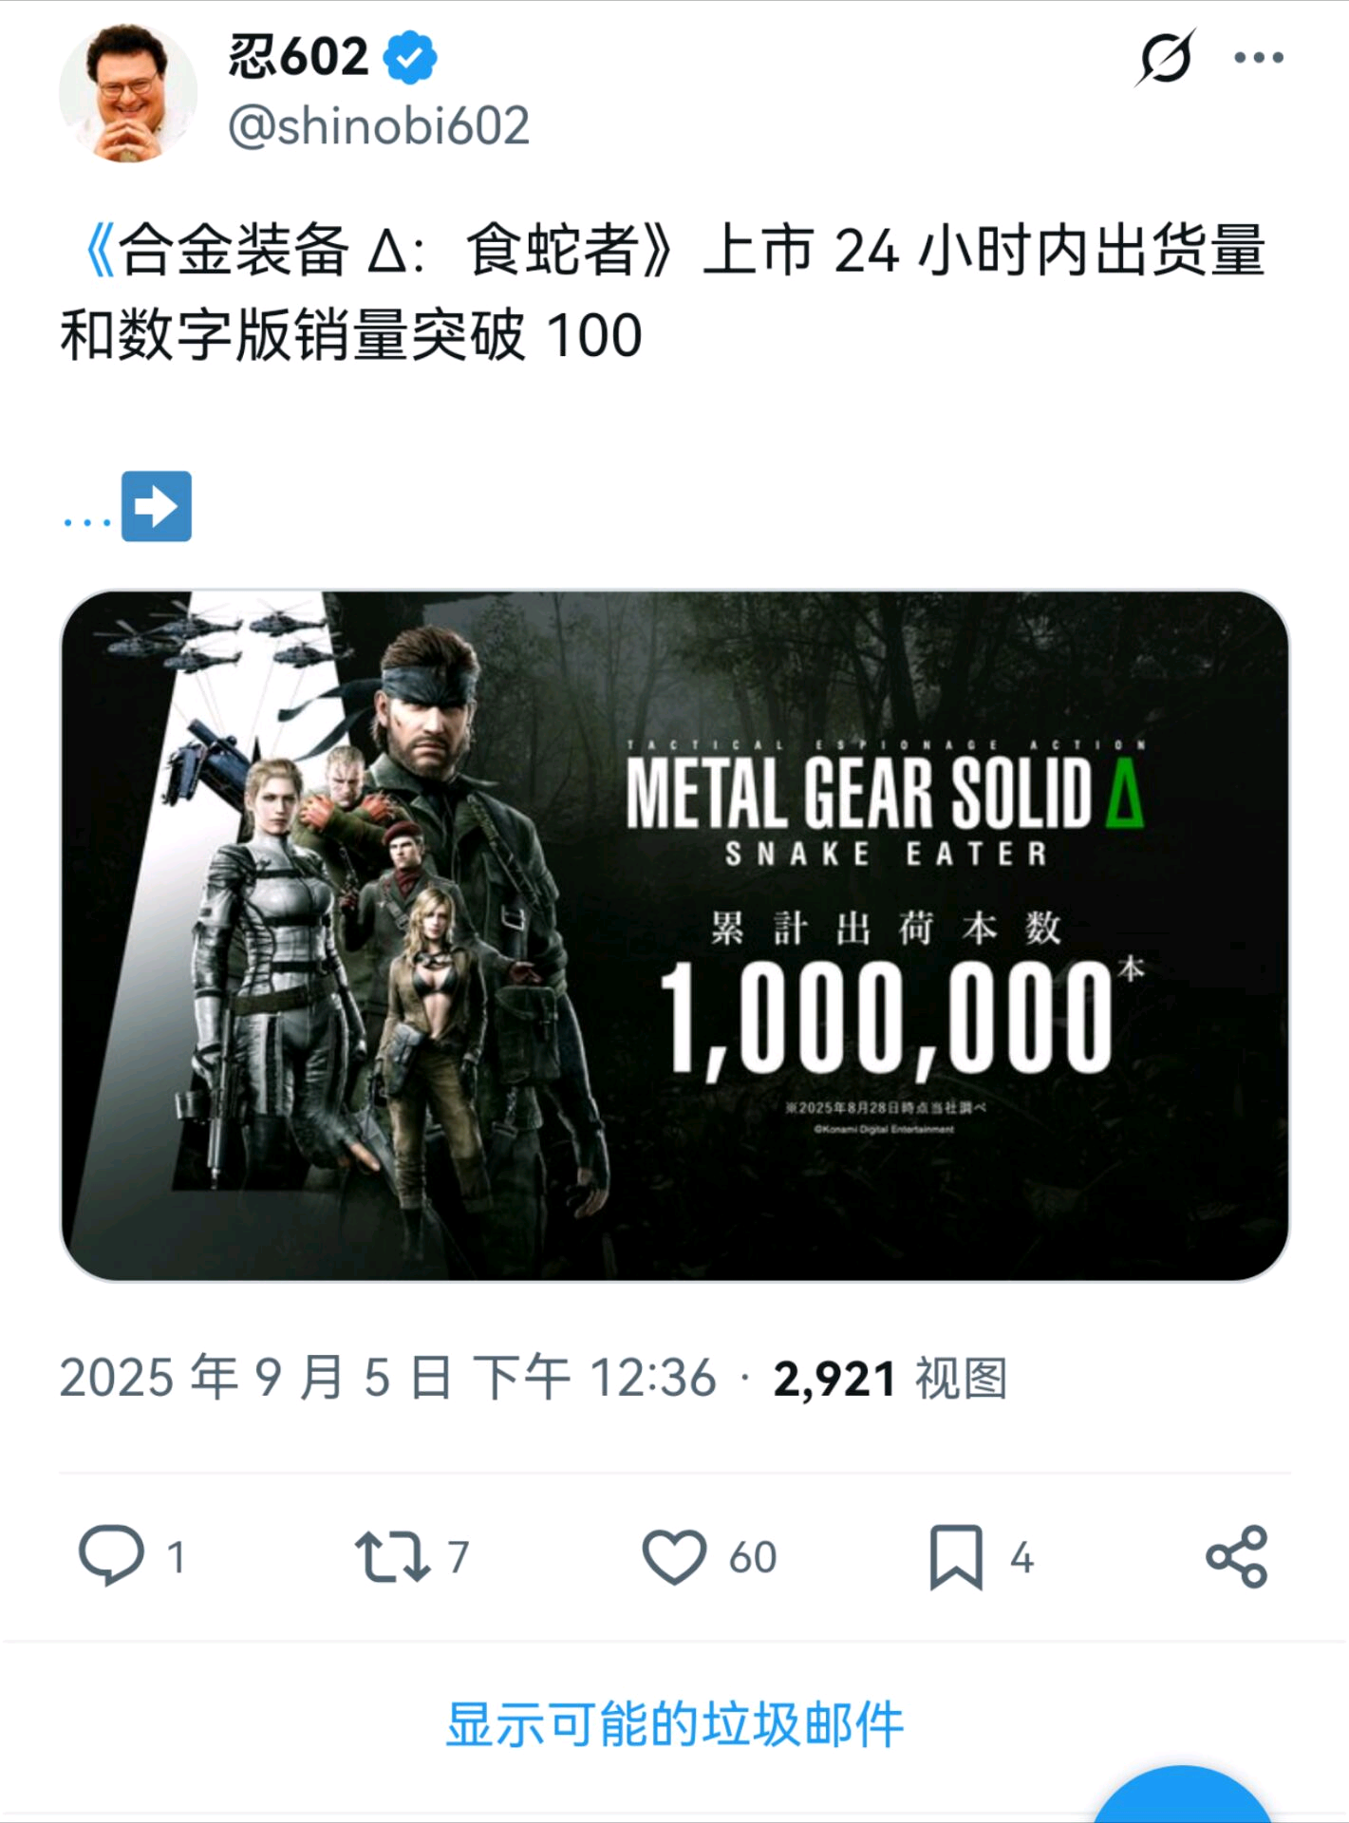Click the tweet timestamp 2025 年 9 月 5 日
The height and width of the screenshot is (1823, 1349).
256,1378
